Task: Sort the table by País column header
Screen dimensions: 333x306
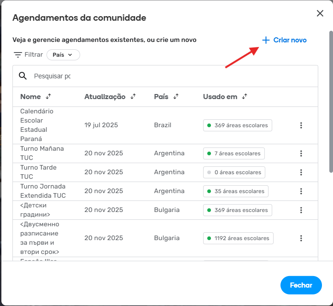Action: pos(176,97)
